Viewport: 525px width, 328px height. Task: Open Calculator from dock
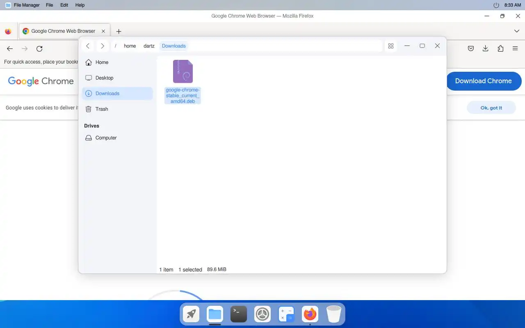click(286, 314)
